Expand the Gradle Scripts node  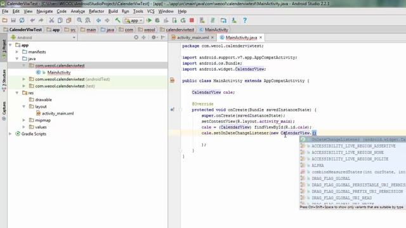10,134
